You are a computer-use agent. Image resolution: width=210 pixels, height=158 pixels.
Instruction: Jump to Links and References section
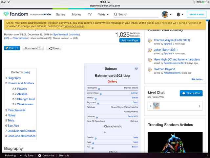pos(21,136)
